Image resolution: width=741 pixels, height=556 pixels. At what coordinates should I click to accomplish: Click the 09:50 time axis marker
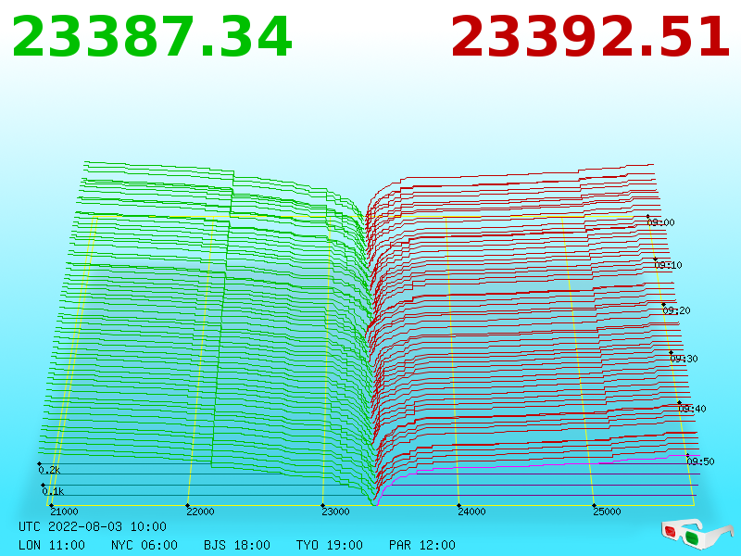pos(700,461)
